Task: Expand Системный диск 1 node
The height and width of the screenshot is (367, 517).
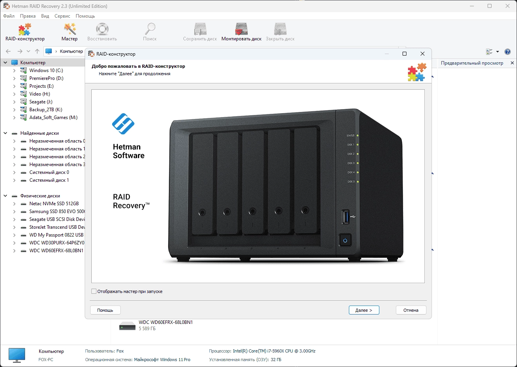Action: tap(15, 180)
